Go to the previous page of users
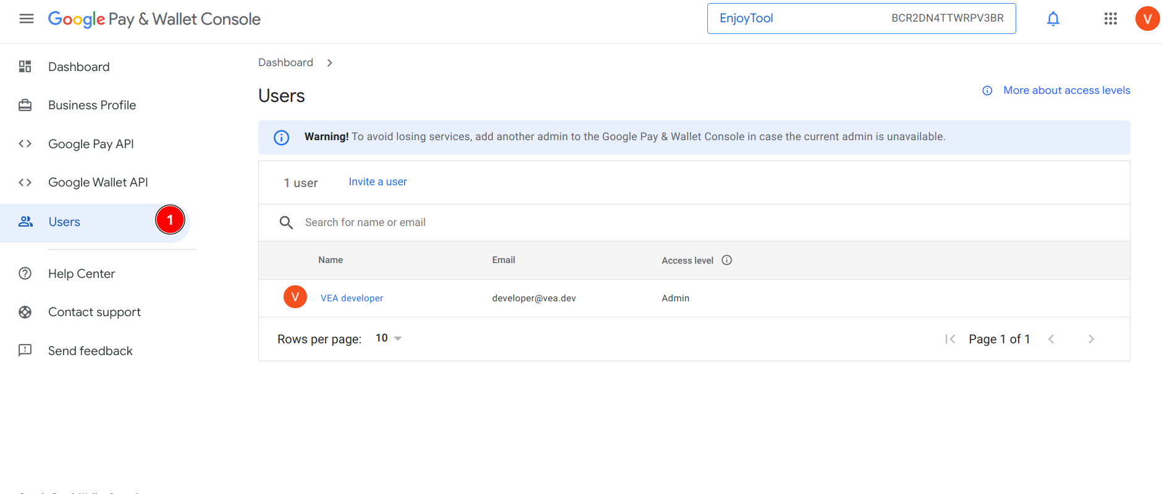Image resolution: width=1162 pixels, height=494 pixels. (1051, 339)
